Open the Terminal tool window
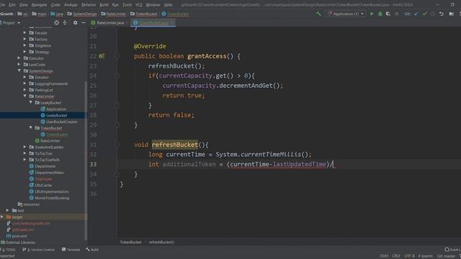The image size is (461, 259). click(x=71, y=250)
